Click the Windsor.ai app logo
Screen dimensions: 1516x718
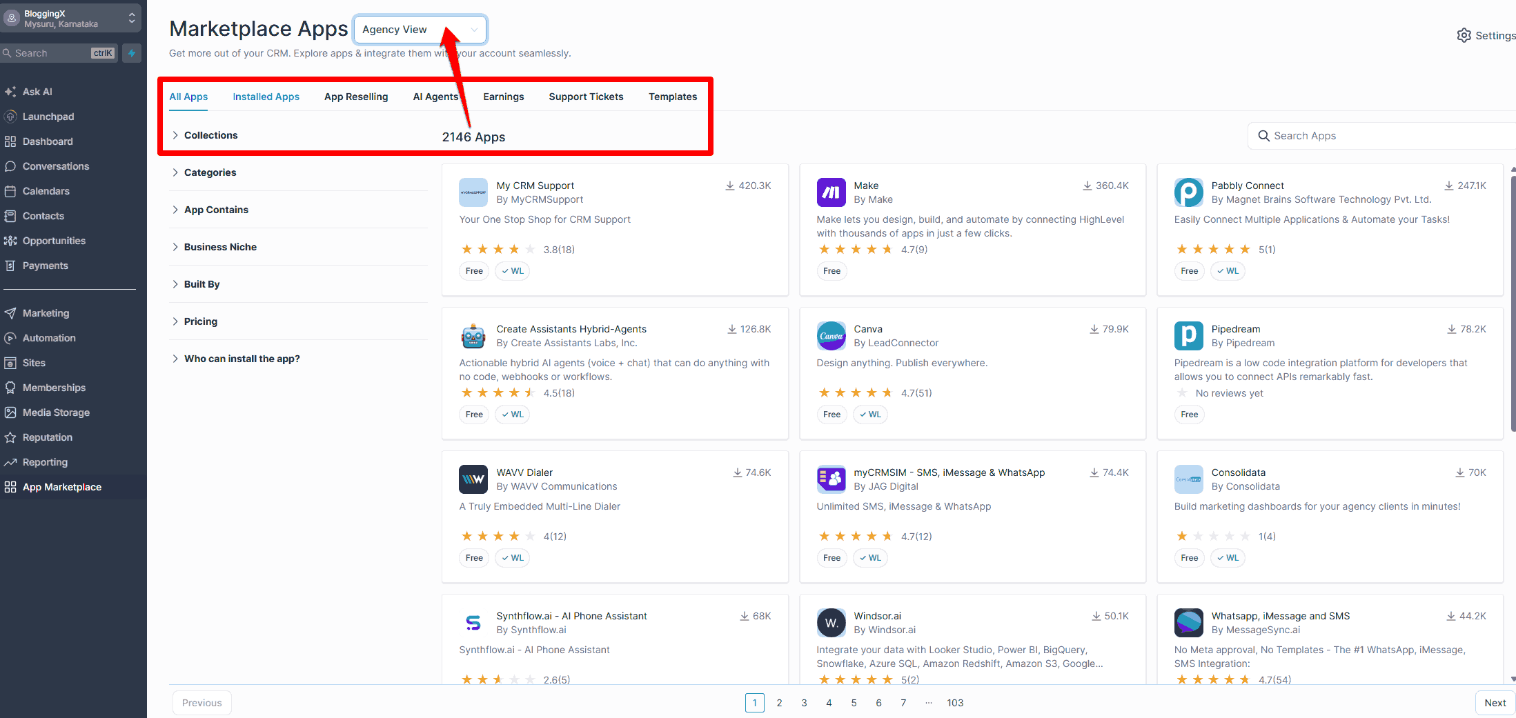(x=831, y=623)
